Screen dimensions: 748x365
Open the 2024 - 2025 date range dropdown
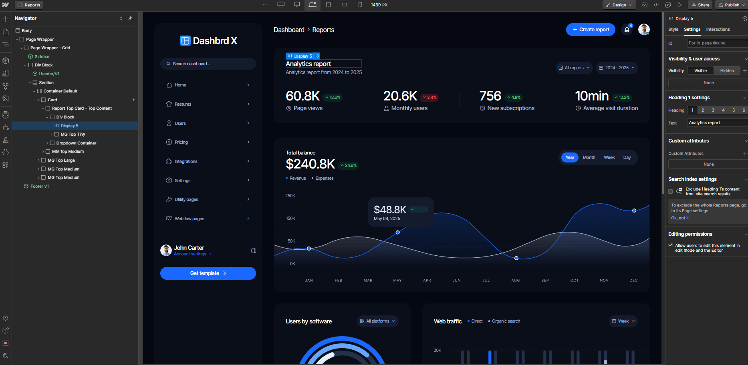coord(617,68)
